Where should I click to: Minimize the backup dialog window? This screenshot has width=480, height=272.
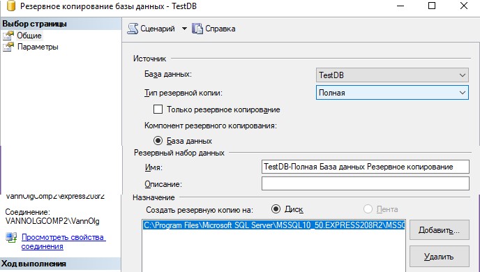pyautogui.click(x=400, y=6)
